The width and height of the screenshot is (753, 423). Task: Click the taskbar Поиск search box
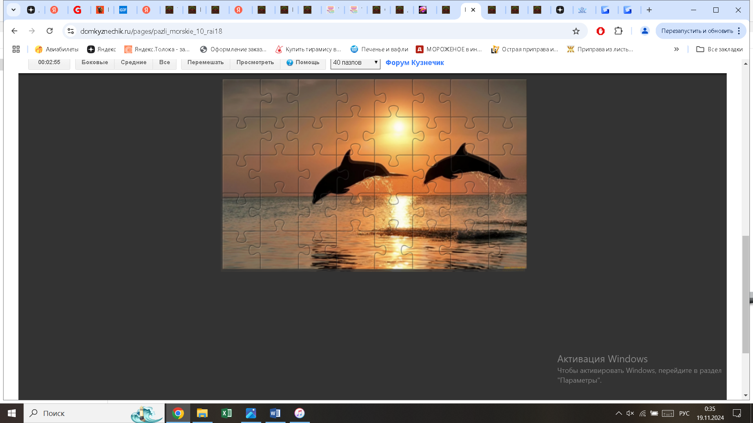[x=94, y=413]
